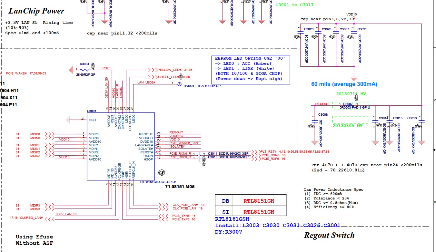Click the PCIE_WAKE#_LAN net name
The height and width of the screenshot is (252, 436).
coord(183,143)
